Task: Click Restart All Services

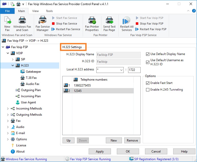Action: [x=127, y=24]
